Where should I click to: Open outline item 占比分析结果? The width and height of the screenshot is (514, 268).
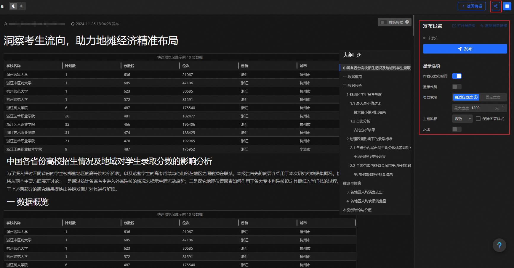[364, 130]
